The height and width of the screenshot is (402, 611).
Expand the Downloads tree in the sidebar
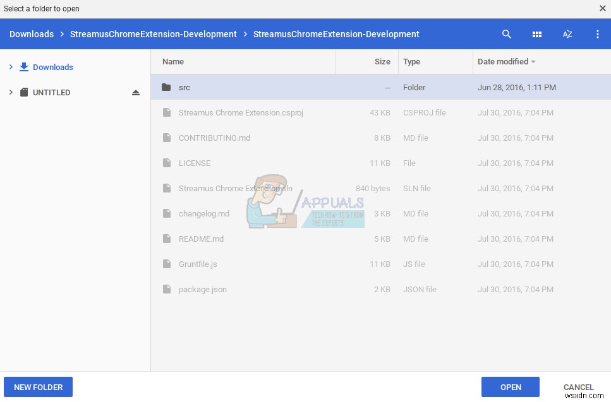(11, 67)
